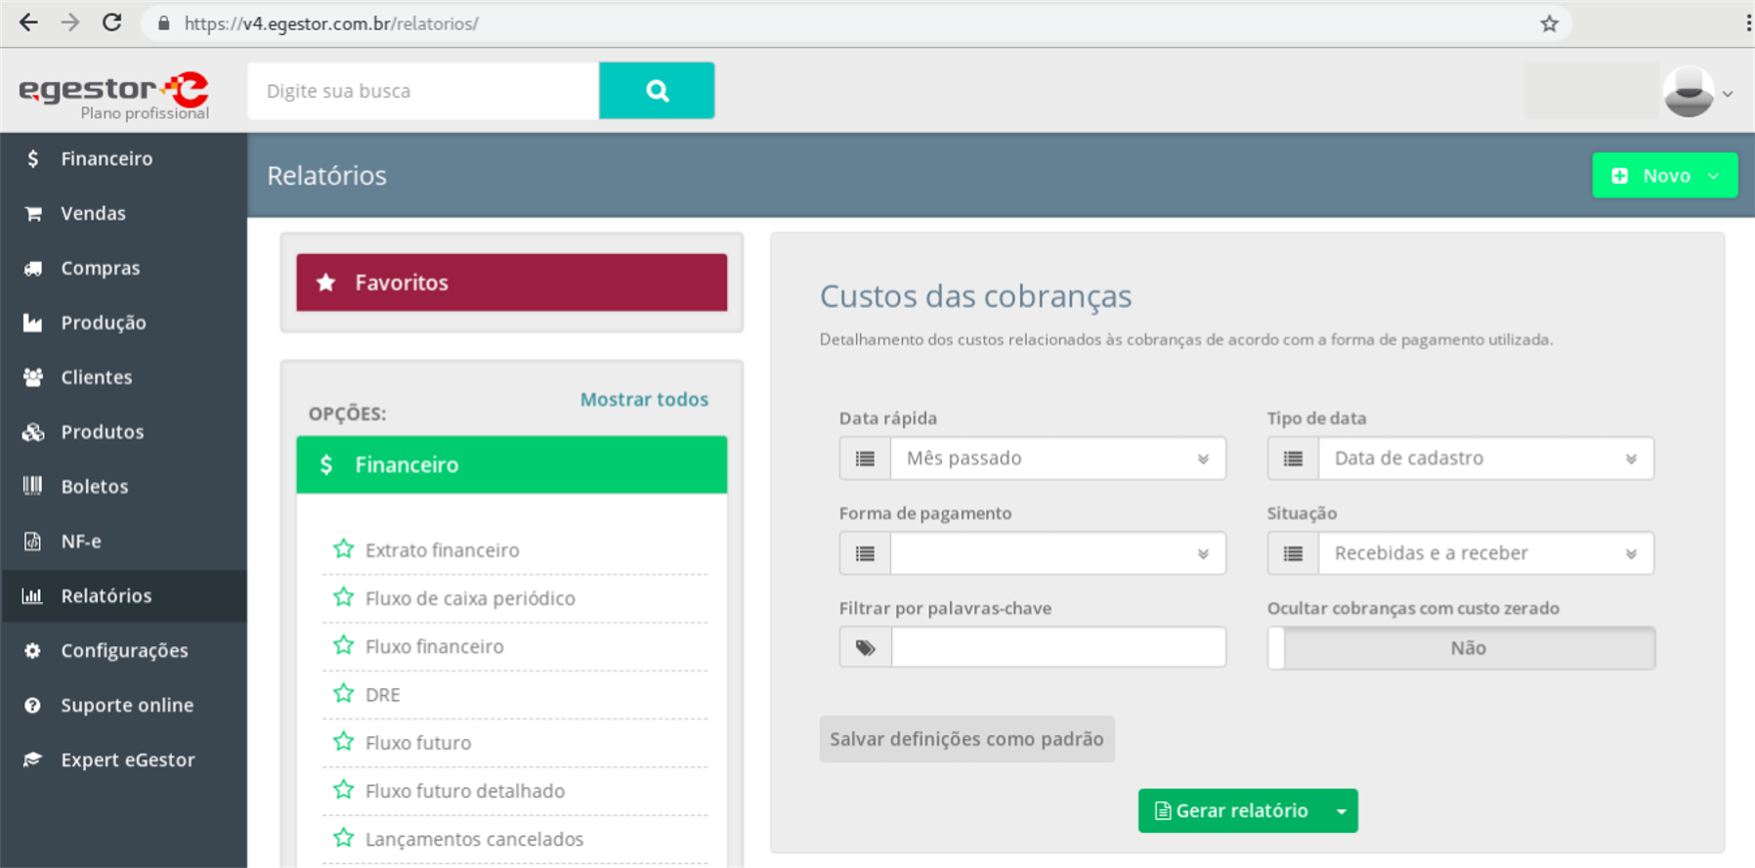Screen dimensions: 1755x868
Task: Click the Filtrar por palavras-chave input
Action: pyautogui.click(x=1058, y=648)
